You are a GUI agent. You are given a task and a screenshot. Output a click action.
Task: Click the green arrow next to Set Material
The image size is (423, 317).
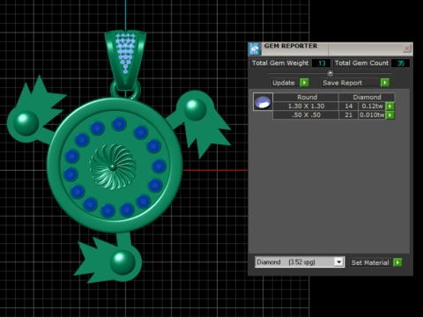pyautogui.click(x=397, y=262)
